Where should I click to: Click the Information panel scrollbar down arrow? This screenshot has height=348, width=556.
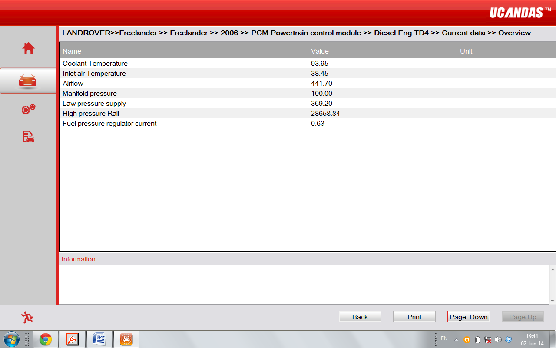[553, 301]
